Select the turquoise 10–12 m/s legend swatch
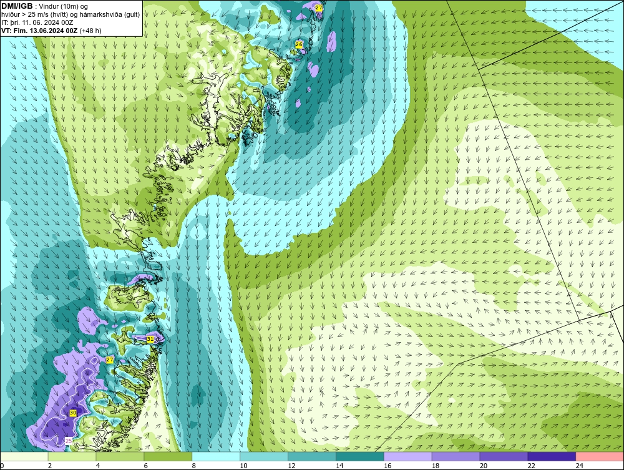Screen dimensions: 624x470 click(x=264, y=456)
